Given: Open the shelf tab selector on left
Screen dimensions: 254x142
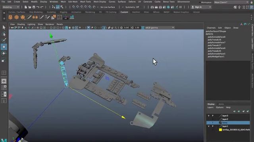Looking at the screenshot, I should [4, 13].
